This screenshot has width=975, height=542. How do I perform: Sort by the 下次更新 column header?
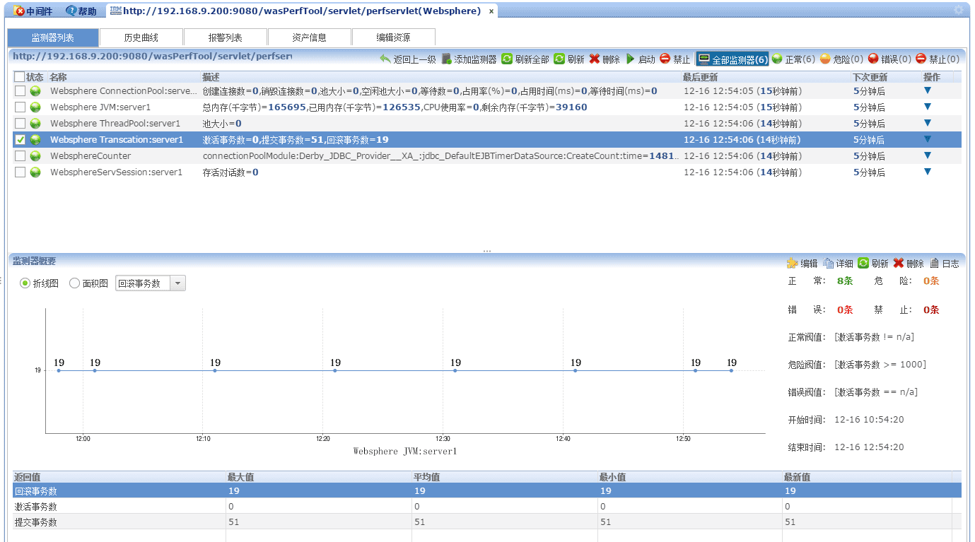coord(870,77)
